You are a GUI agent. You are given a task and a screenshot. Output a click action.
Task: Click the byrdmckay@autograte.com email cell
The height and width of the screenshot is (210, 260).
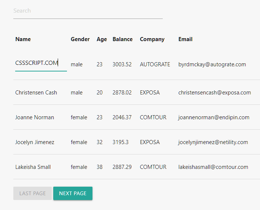pyautogui.click(x=212, y=64)
